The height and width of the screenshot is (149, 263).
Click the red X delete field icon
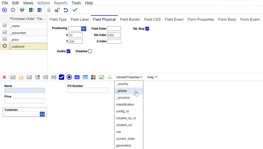pyautogui.click(x=4, y=77)
